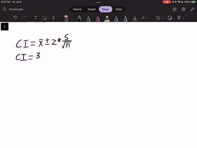The height and width of the screenshot is (148, 197).
Task: Pick the teal pen beside the gray pencil
Action: [x=125, y=18]
